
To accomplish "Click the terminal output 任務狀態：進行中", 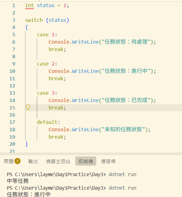I will (29, 194).
